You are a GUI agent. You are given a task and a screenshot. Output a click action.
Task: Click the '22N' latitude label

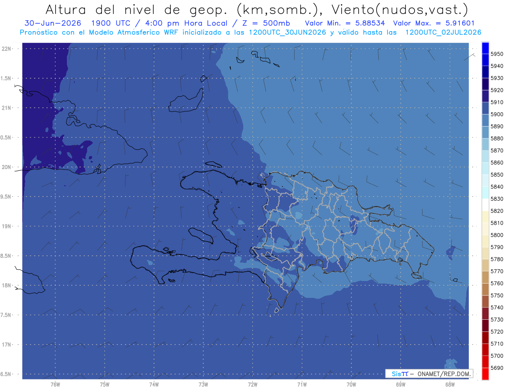7,49
